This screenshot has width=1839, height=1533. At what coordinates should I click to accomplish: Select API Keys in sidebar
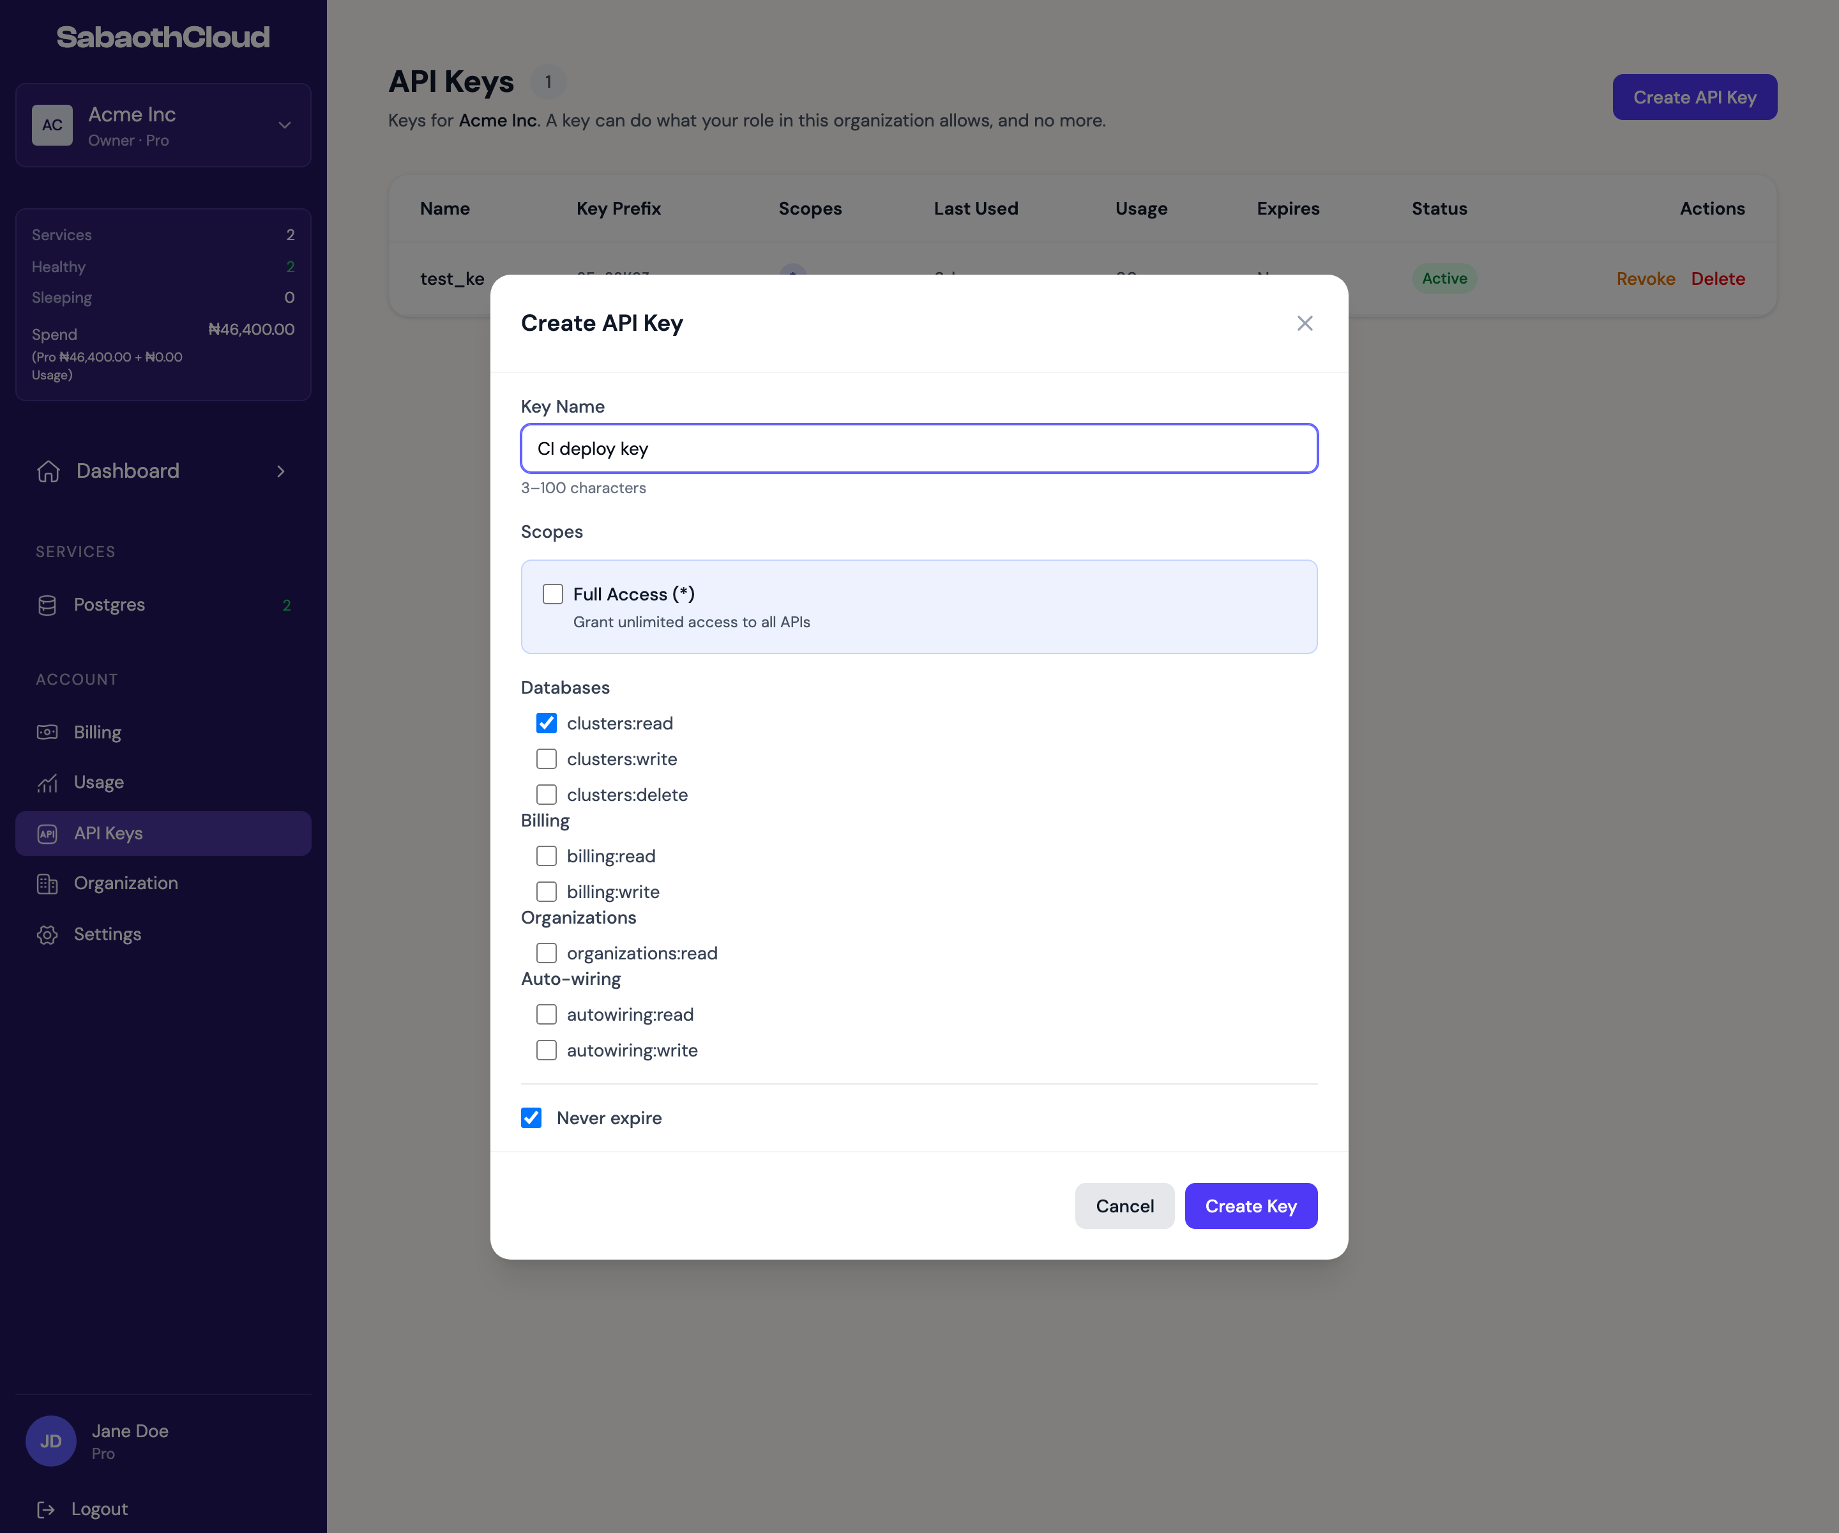(163, 833)
